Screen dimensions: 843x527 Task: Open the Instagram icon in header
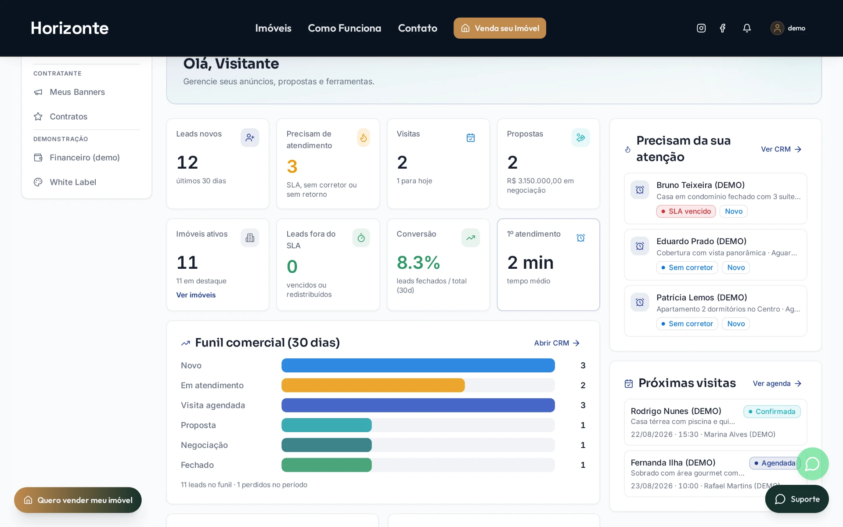coord(701,28)
